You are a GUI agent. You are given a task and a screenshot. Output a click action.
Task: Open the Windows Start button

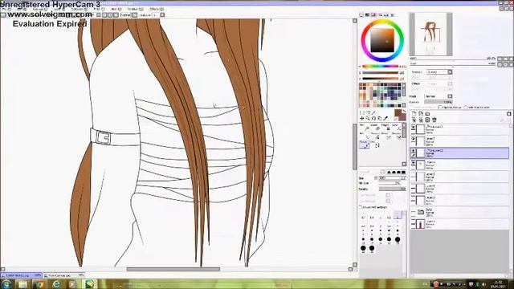pyautogui.click(x=6, y=283)
